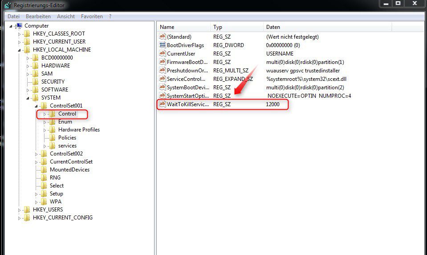
Task: Click the REG_DWORD type cell
Action: 228,45
